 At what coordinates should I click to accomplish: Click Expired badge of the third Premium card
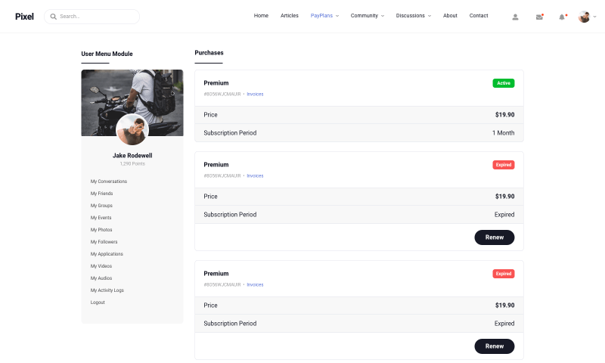point(504,274)
